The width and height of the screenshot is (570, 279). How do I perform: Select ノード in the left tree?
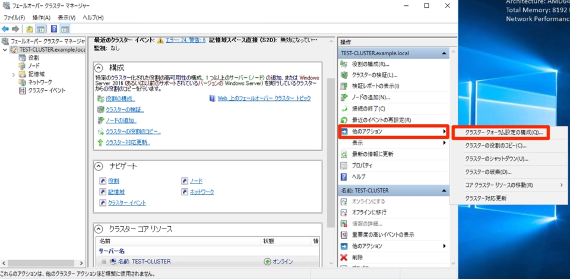pos(34,66)
